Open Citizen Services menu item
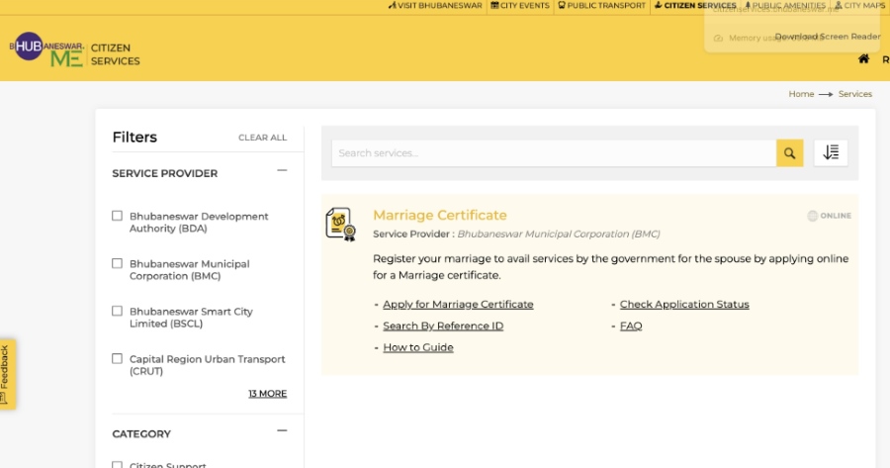Viewport: 890px width, 468px height. [695, 6]
